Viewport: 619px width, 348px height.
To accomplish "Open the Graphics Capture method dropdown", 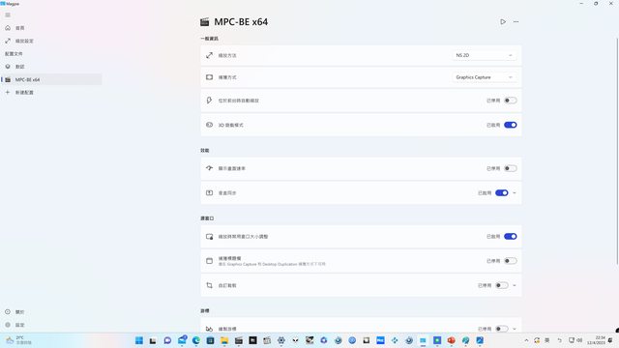I will pos(484,77).
